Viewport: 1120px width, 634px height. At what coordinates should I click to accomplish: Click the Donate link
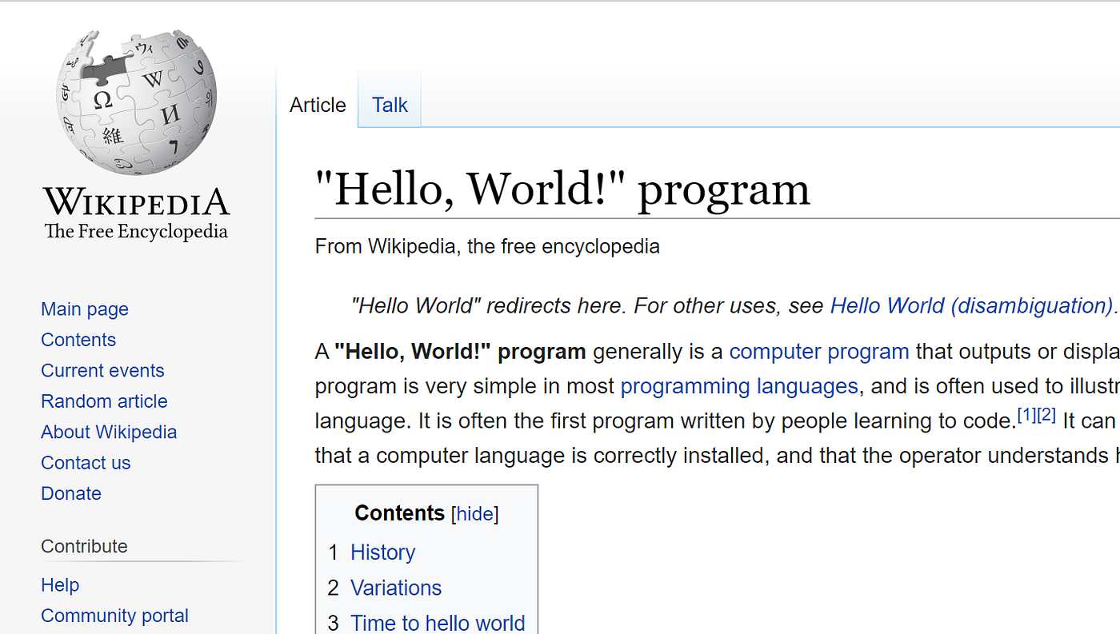point(71,494)
